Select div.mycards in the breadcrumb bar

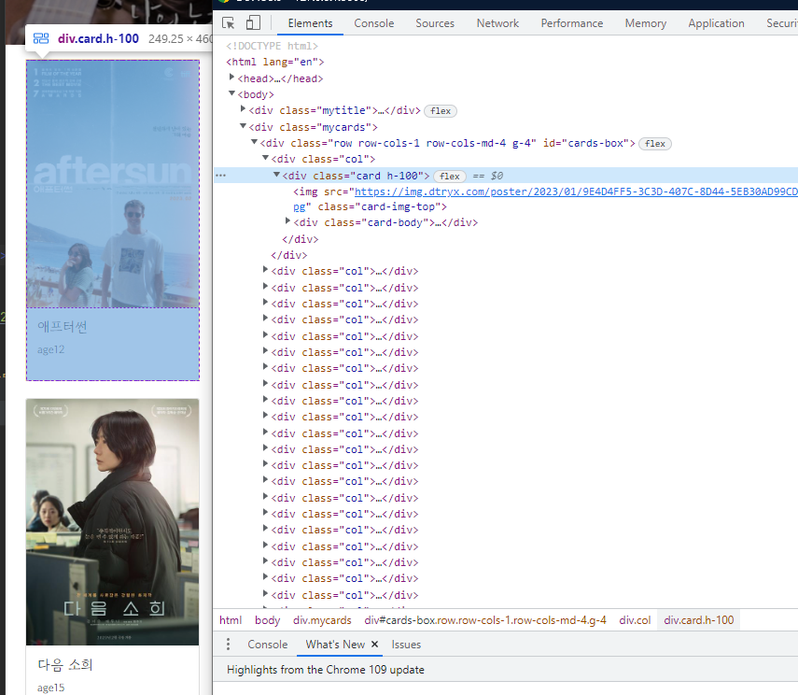tap(322, 620)
